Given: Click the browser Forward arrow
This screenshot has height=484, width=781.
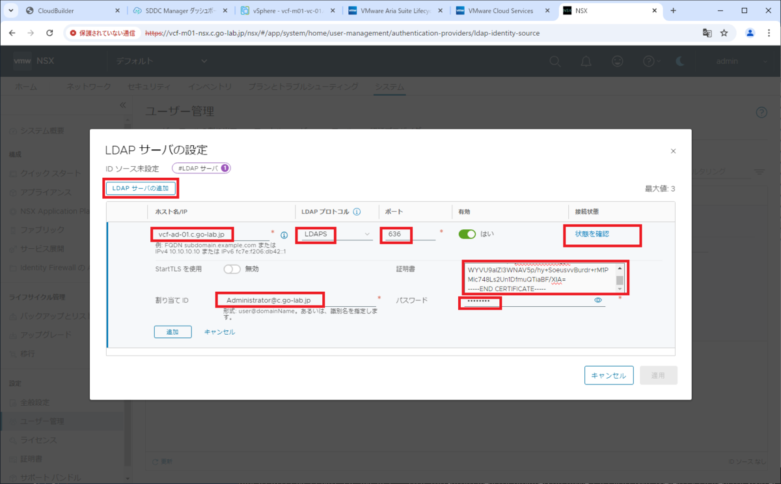Looking at the screenshot, I should [31, 33].
